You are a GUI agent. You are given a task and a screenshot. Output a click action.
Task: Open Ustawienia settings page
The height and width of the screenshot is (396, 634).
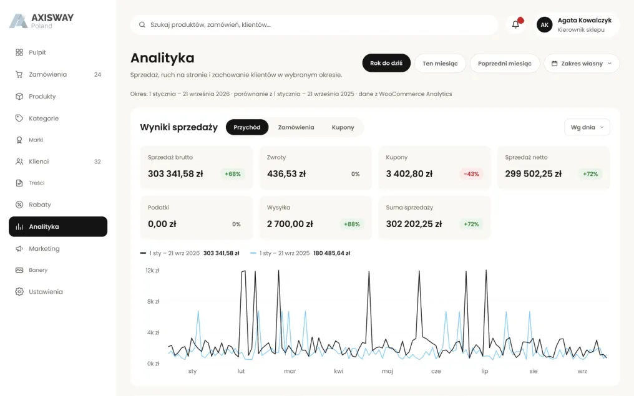pyautogui.click(x=58, y=292)
